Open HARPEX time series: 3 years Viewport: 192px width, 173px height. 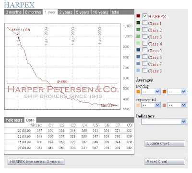click(x=36, y=161)
